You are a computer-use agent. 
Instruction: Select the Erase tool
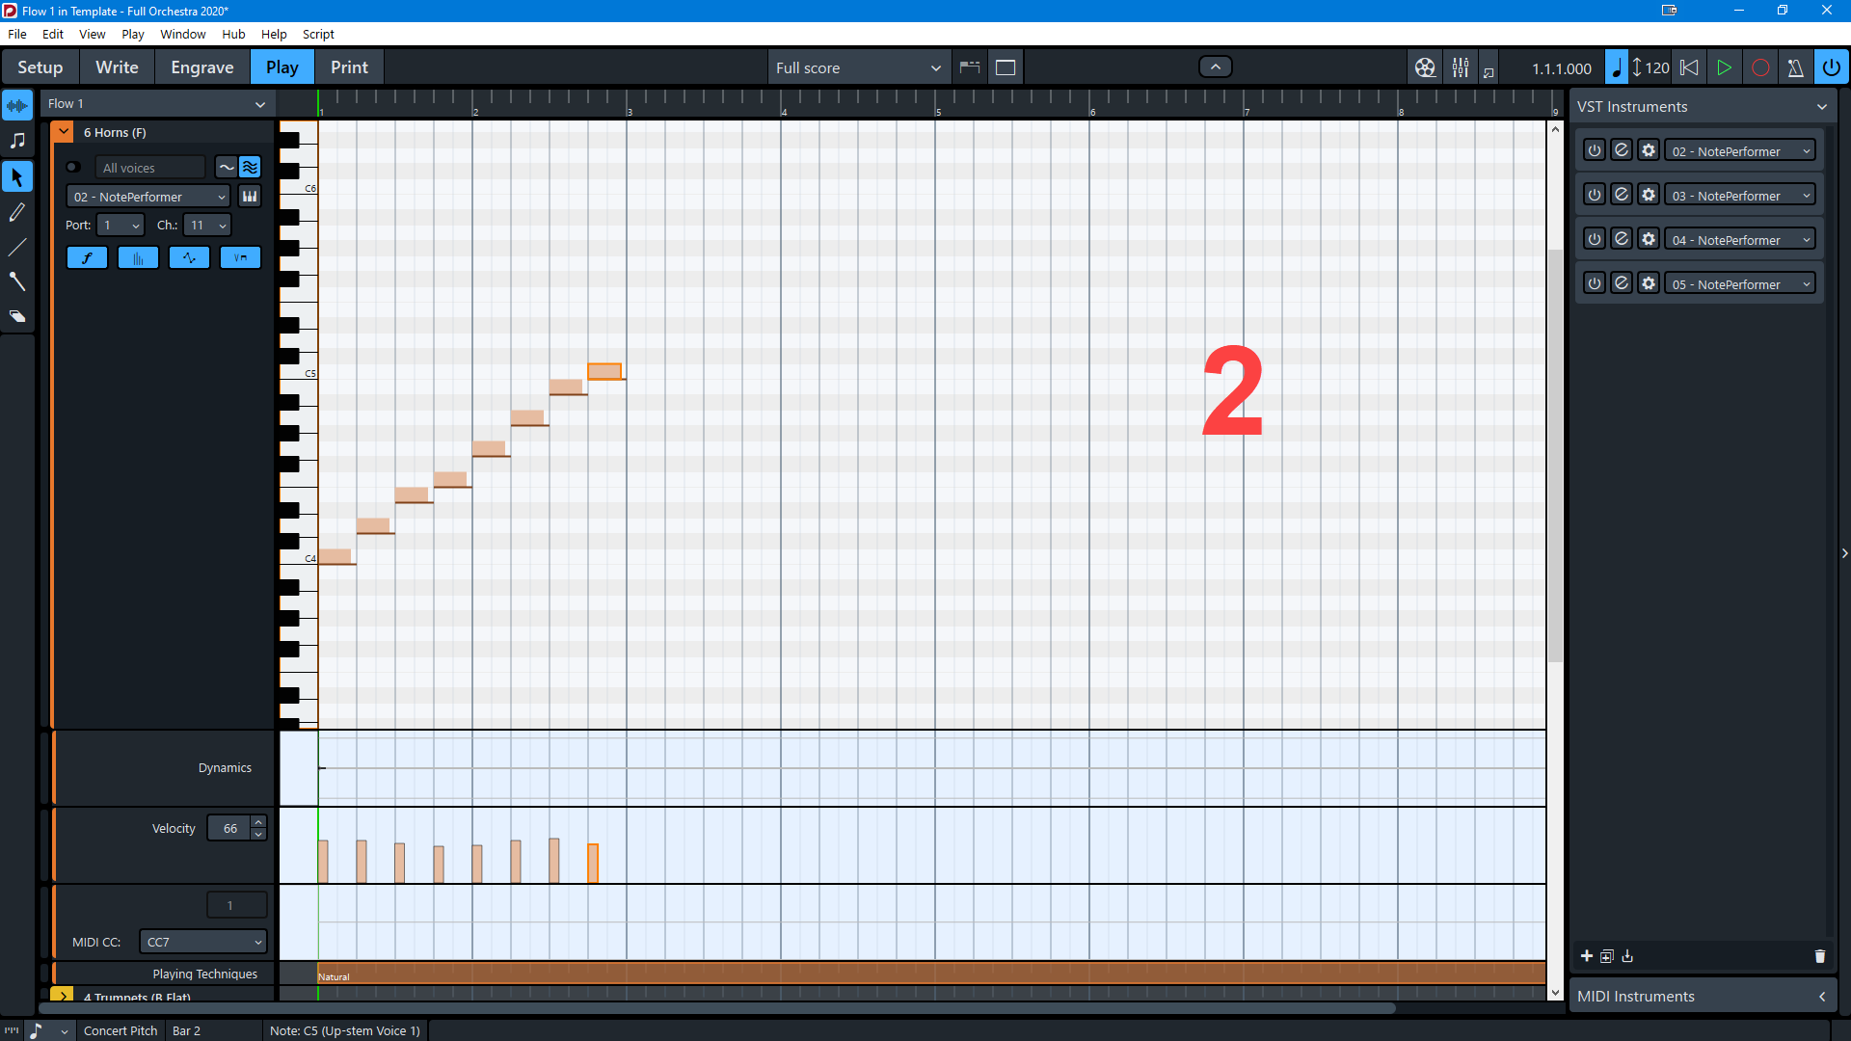[17, 316]
